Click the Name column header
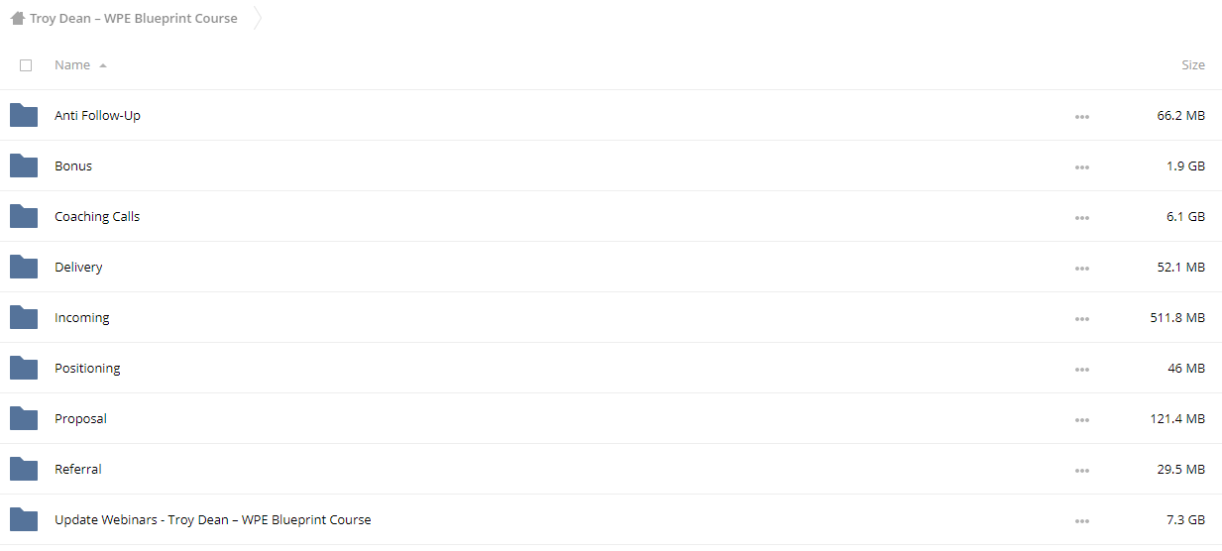Image resolution: width=1222 pixels, height=551 pixels. click(x=72, y=65)
